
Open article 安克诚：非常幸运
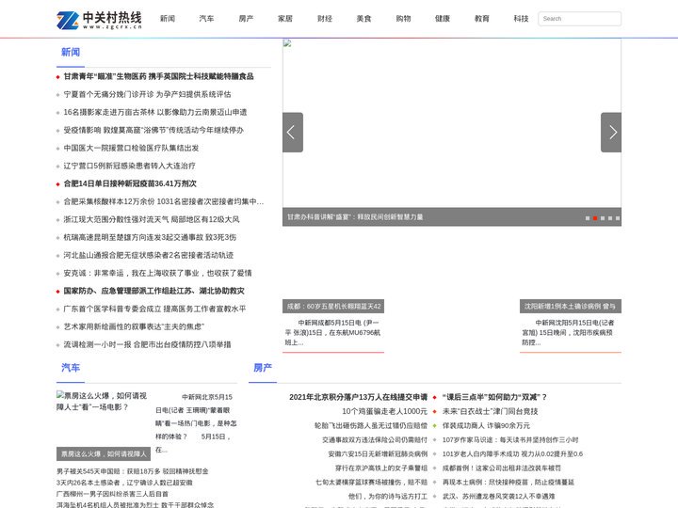158,273
